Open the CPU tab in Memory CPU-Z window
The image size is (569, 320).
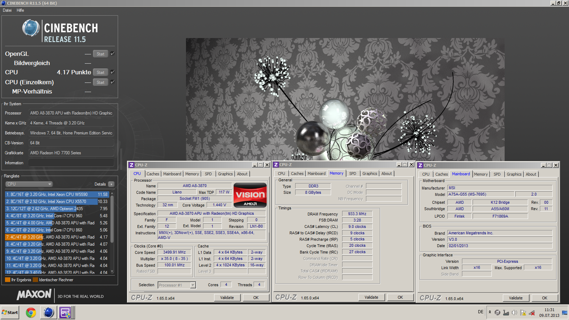pyautogui.click(x=281, y=174)
